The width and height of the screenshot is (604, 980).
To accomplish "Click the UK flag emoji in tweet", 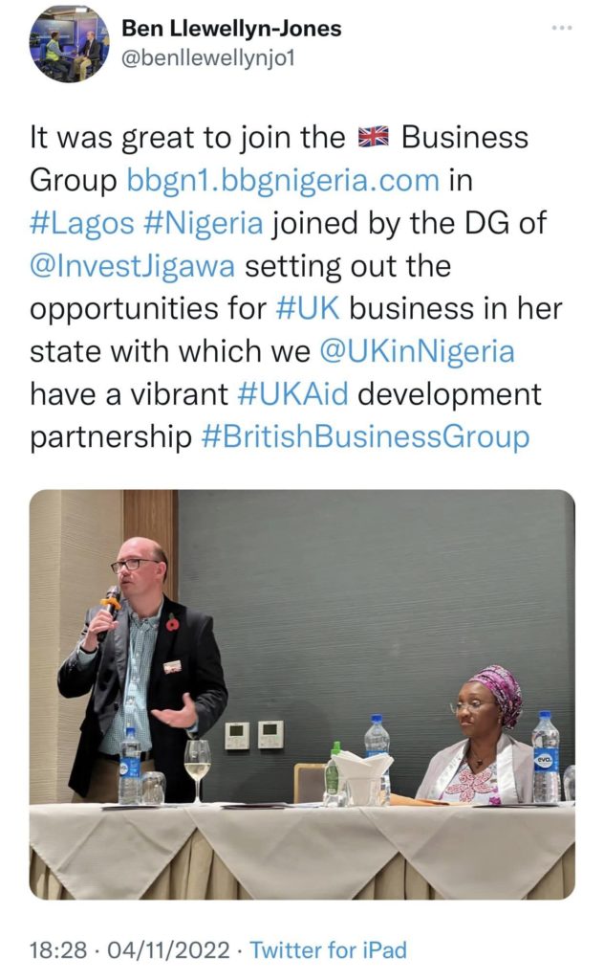I will coord(373,137).
